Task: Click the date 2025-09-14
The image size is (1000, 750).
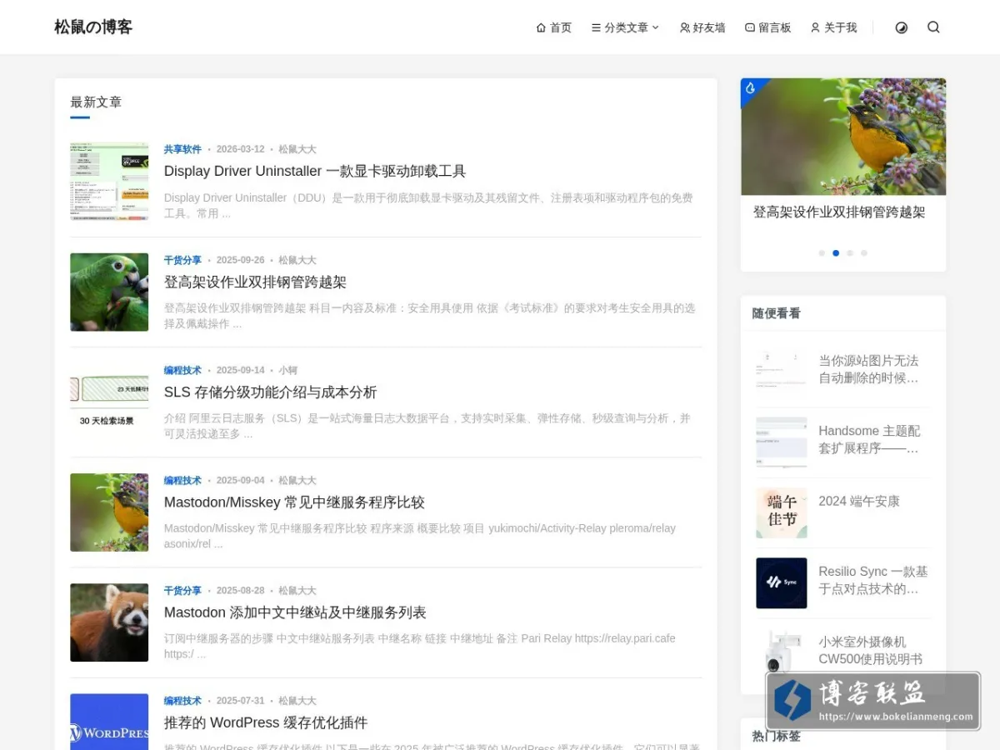Action: (240, 370)
